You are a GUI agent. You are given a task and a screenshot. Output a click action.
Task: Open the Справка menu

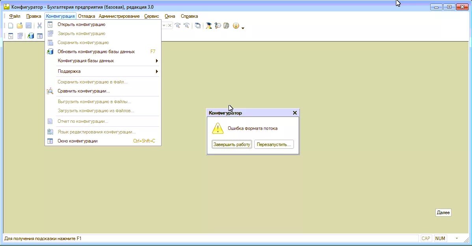pyautogui.click(x=190, y=16)
